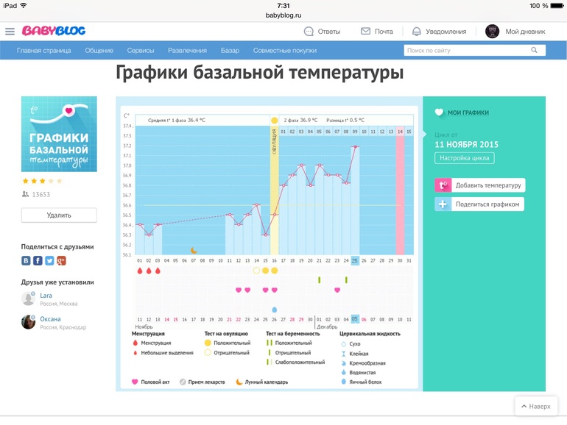Share via Twitter icon
The height and width of the screenshot is (425, 567).
click(x=49, y=260)
